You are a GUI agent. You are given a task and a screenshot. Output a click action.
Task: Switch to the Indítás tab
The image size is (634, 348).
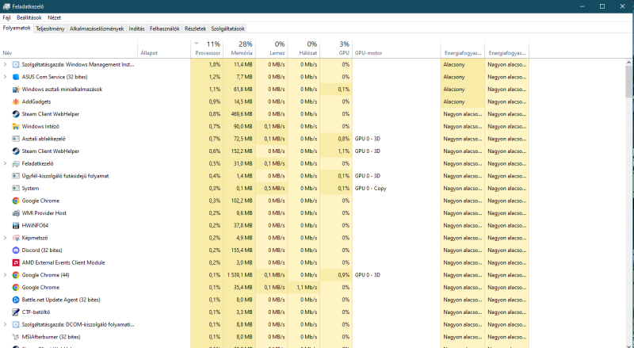tap(136, 29)
